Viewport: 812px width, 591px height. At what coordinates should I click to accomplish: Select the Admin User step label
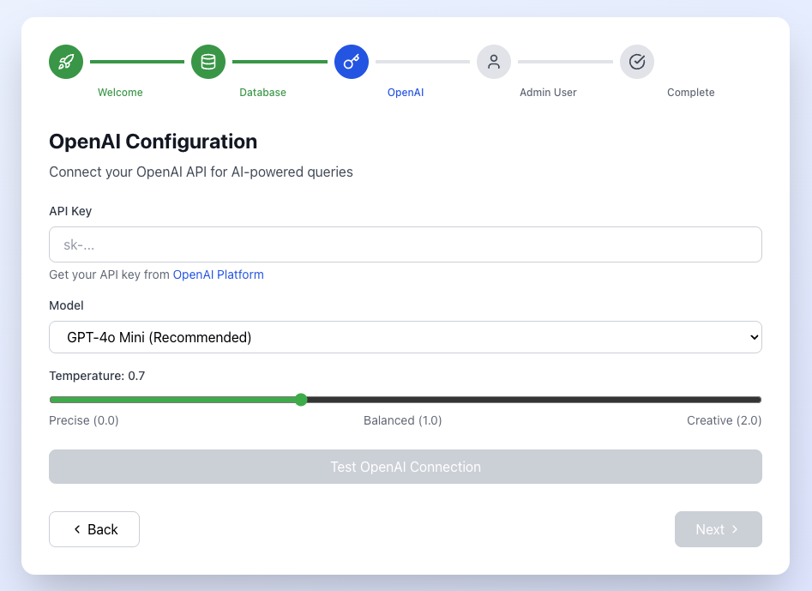click(x=548, y=93)
